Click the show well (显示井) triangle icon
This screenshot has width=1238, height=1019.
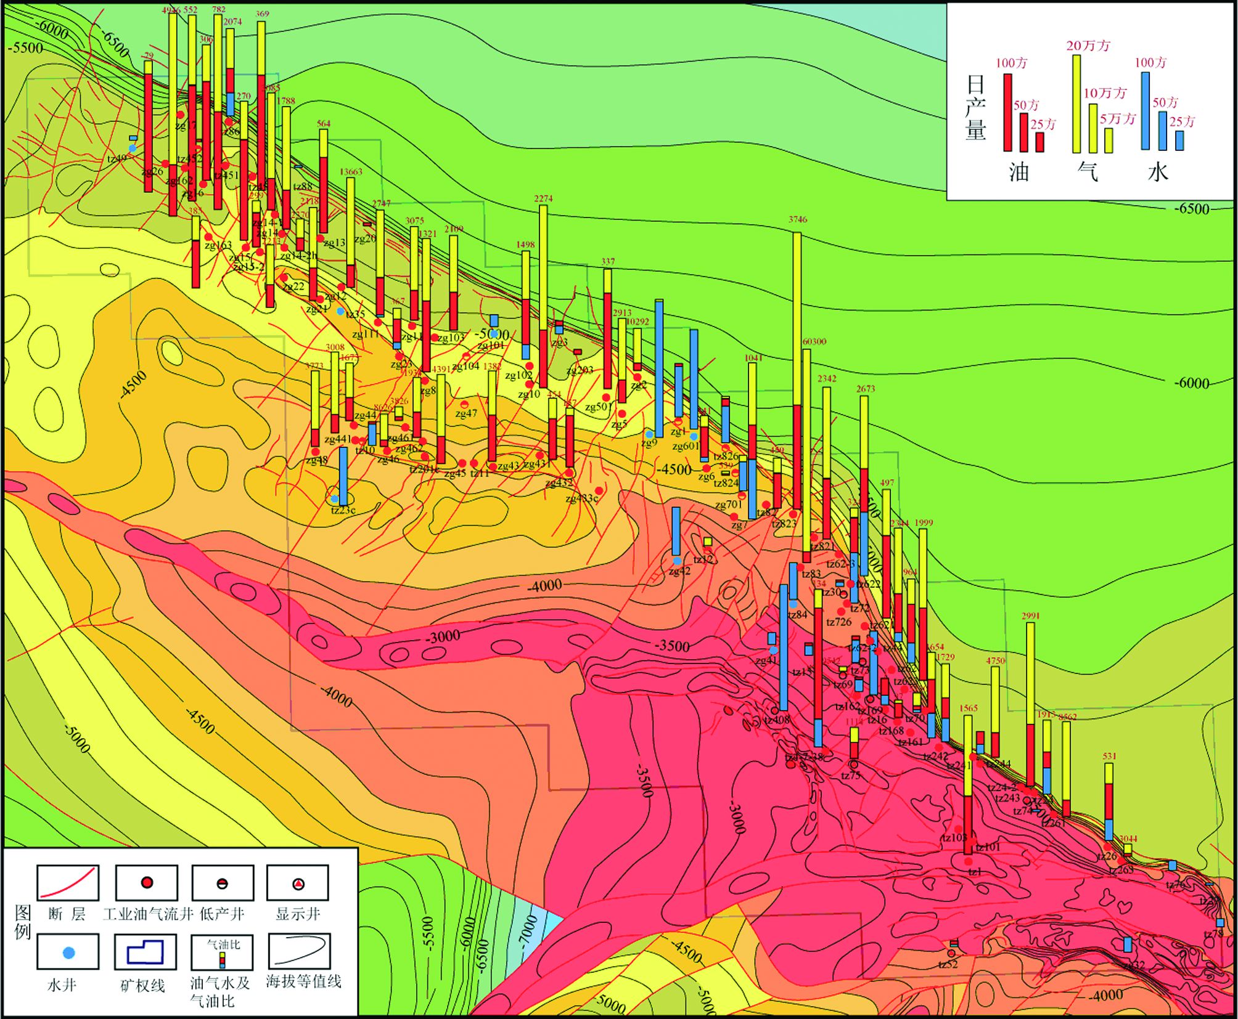click(298, 884)
